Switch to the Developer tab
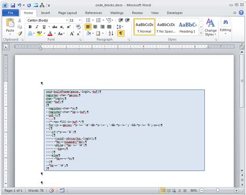 click(x=175, y=13)
